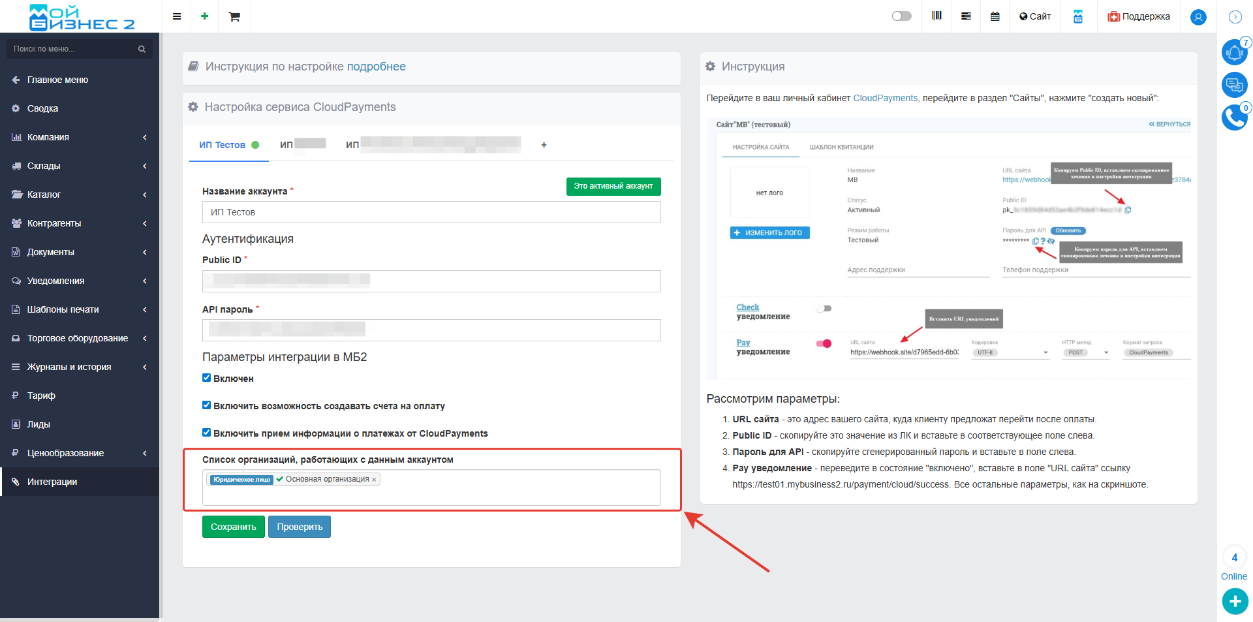Image resolution: width=1253 pixels, height=622 pixels.
Task: Toggle the Включен checkbox
Action: click(206, 378)
